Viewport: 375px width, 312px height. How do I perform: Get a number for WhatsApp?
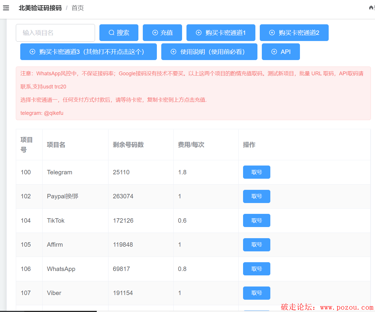click(257, 269)
